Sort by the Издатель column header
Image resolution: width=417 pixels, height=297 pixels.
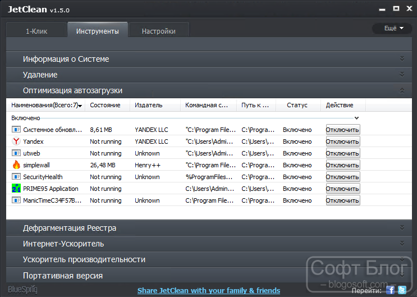click(x=148, y=105)
